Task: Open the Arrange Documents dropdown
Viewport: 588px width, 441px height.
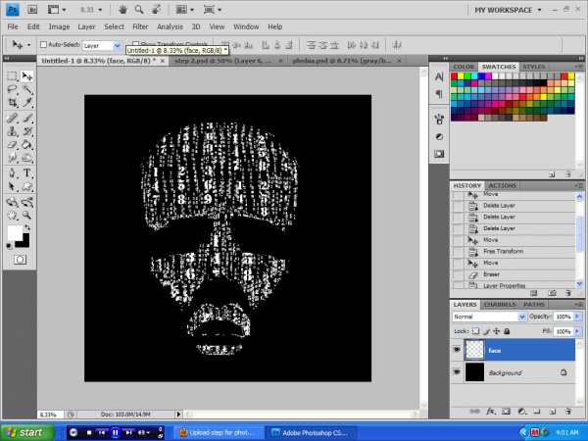Action: pyautogui.click(x=185, y=10)
